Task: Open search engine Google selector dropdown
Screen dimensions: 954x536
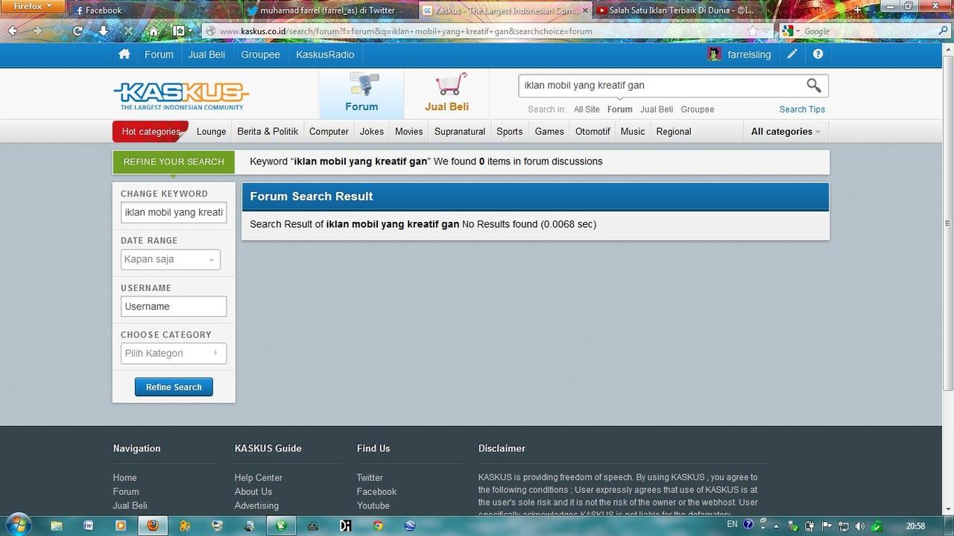Action: click(791, 31)
